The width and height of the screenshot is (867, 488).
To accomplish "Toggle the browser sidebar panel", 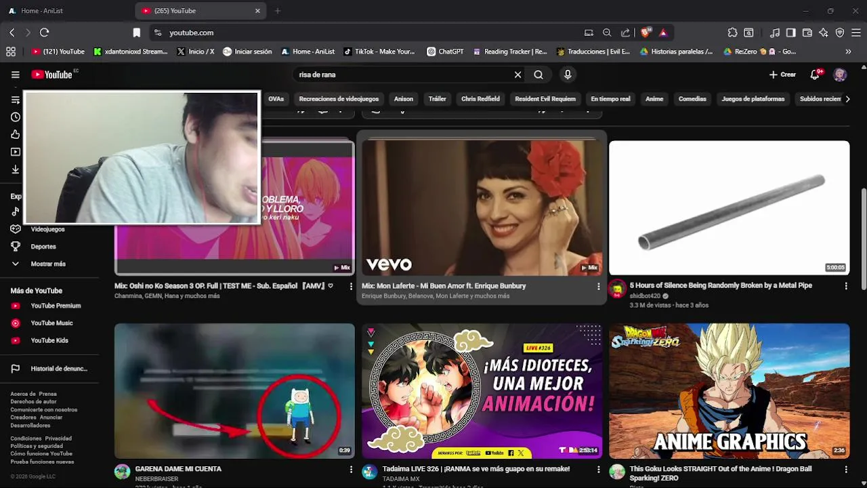I will (x=790, y=33).
